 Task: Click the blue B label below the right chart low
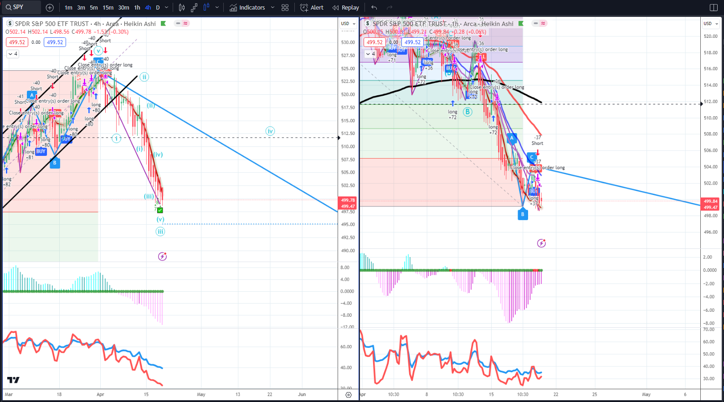(x=523, y=214)
